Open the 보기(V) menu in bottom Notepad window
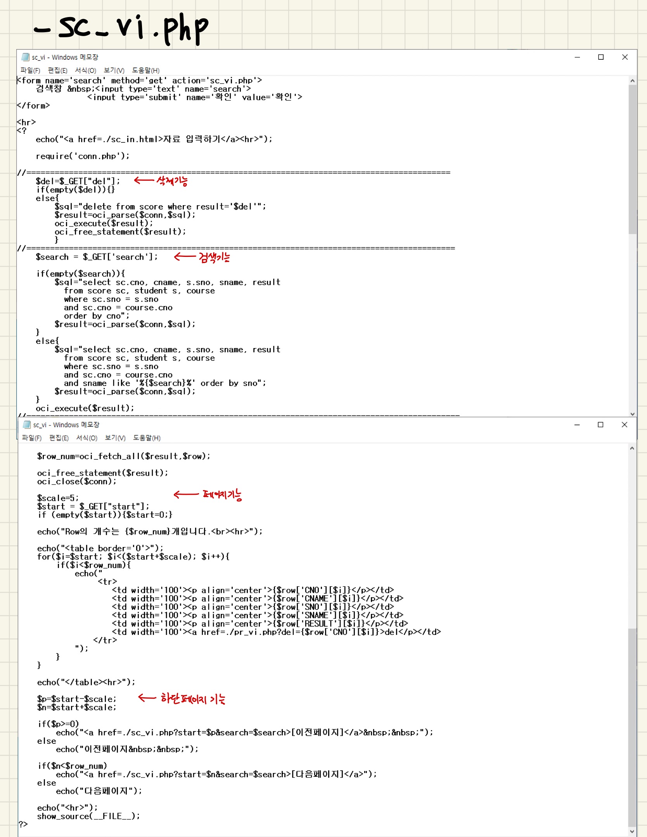The height and width of the screenshot is (837, 647). [x=115, y=438]
